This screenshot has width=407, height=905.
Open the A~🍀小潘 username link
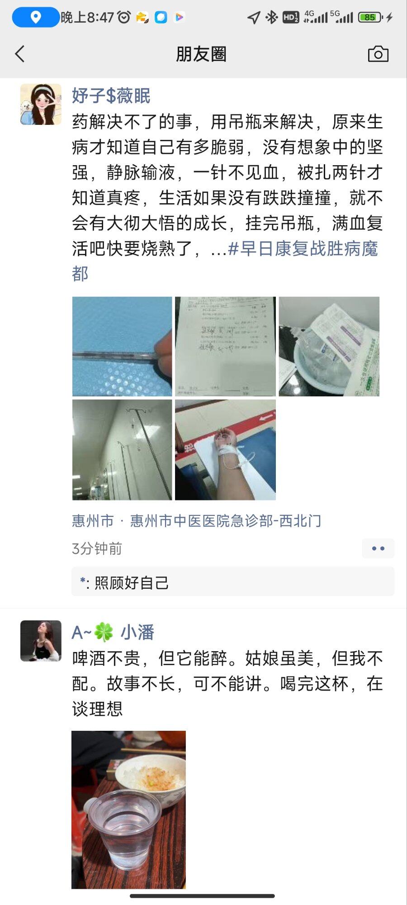coord(113,632)
